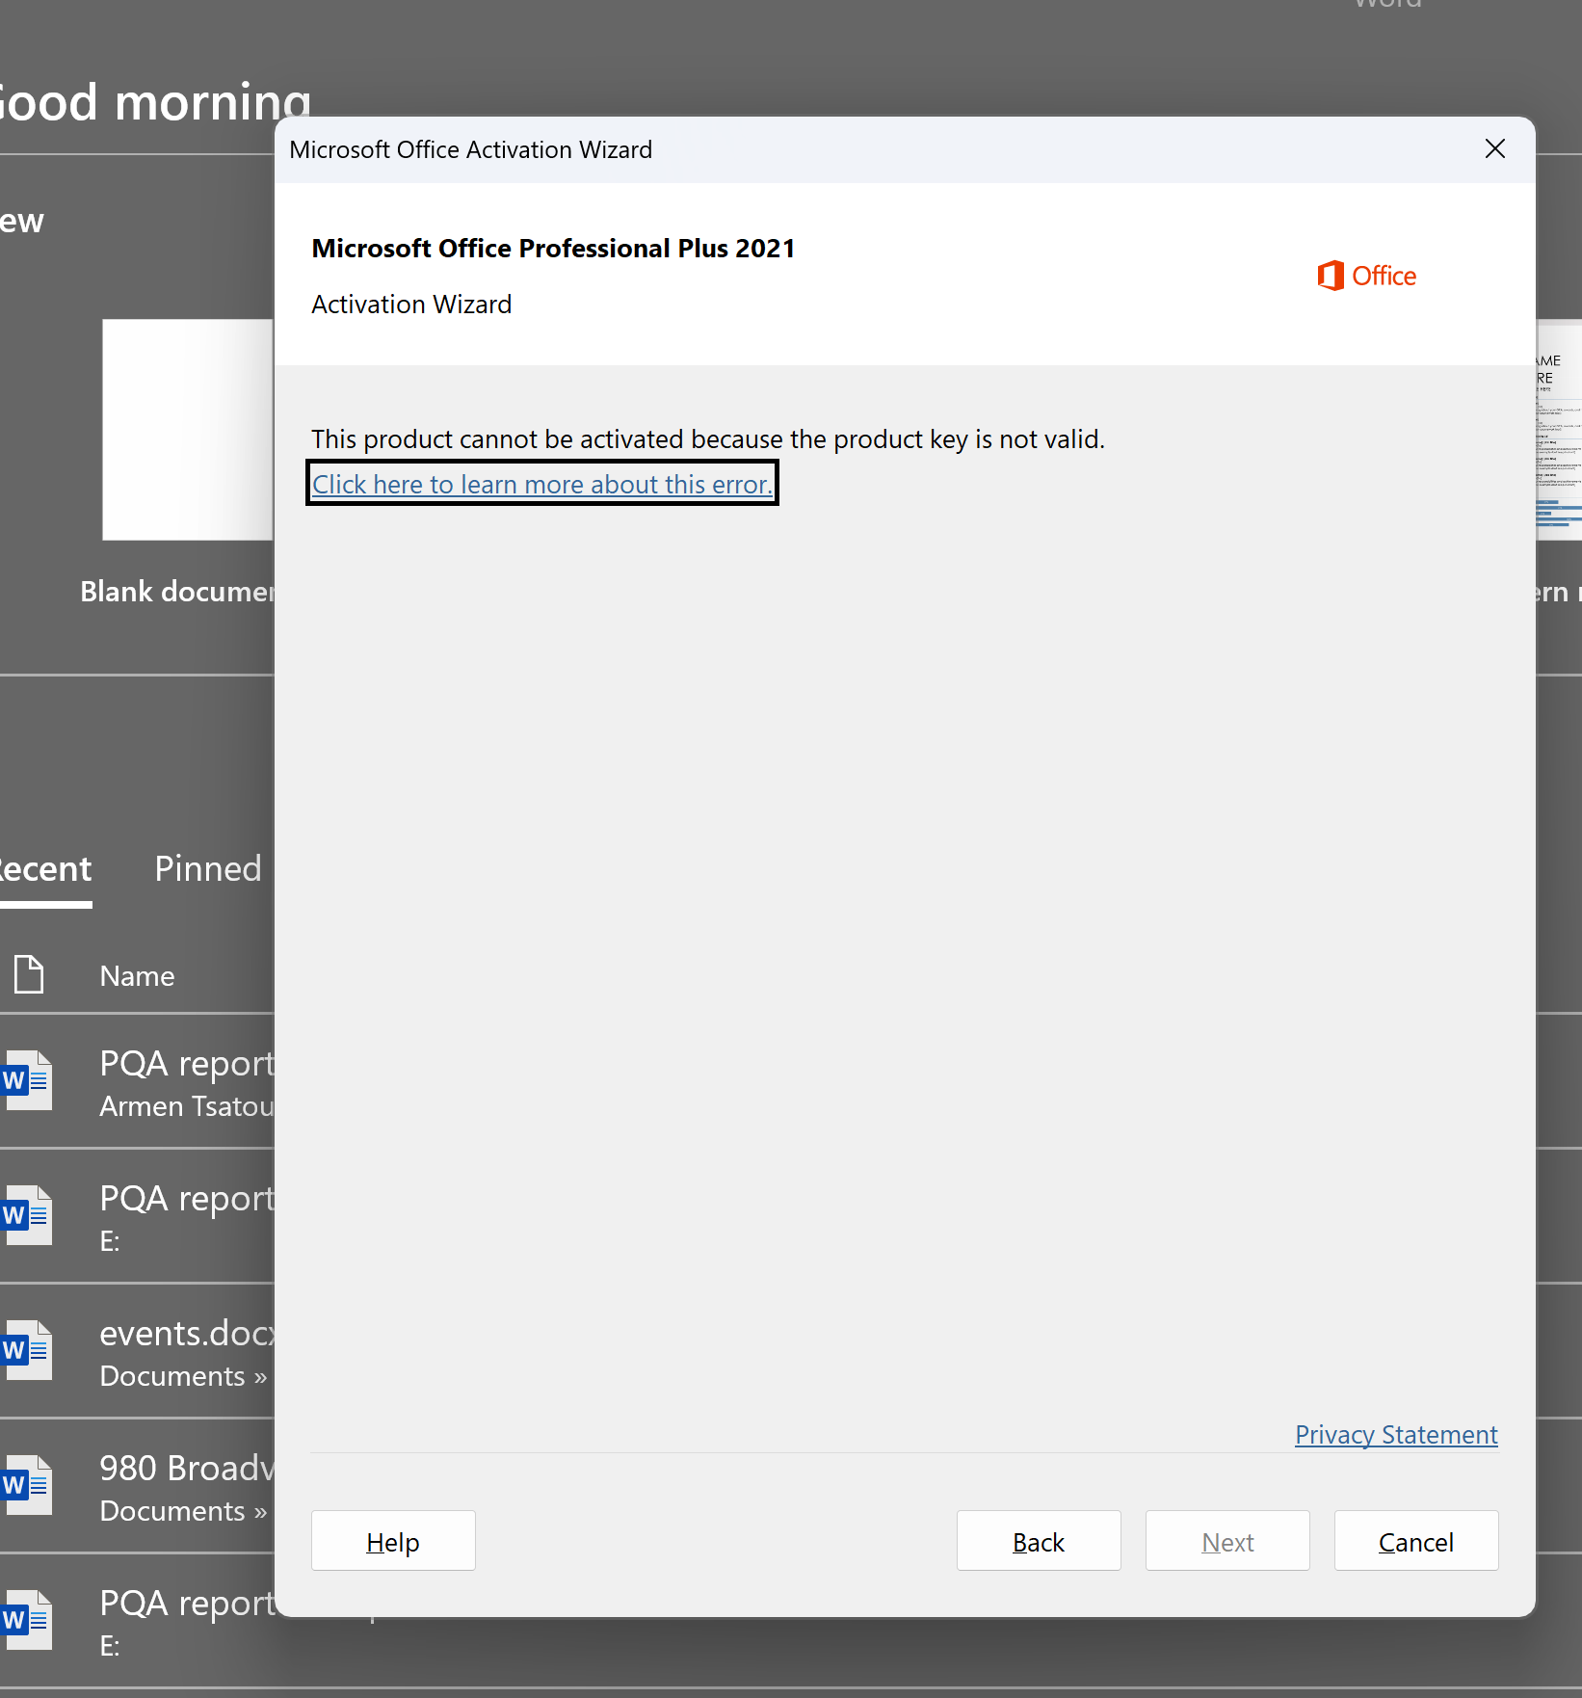Screen dimensions: 1582x1698
Task: Click the orange Office logo
Action: click(1365, 277)
